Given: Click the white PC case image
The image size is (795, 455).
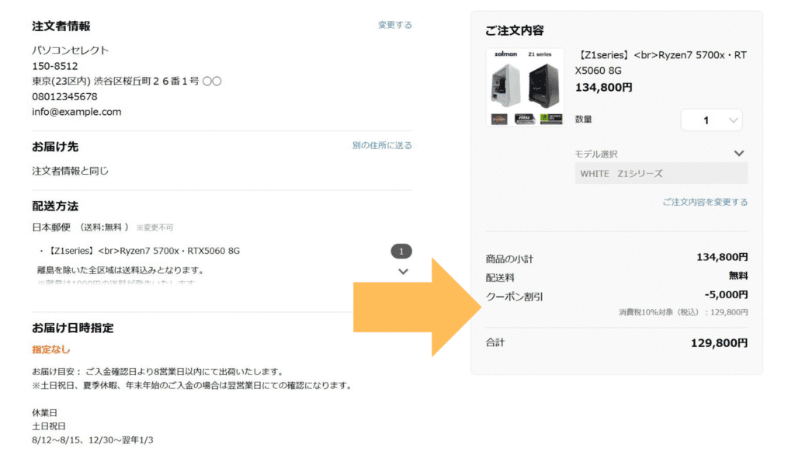Looking at the screenshot, I should (505, 86).
